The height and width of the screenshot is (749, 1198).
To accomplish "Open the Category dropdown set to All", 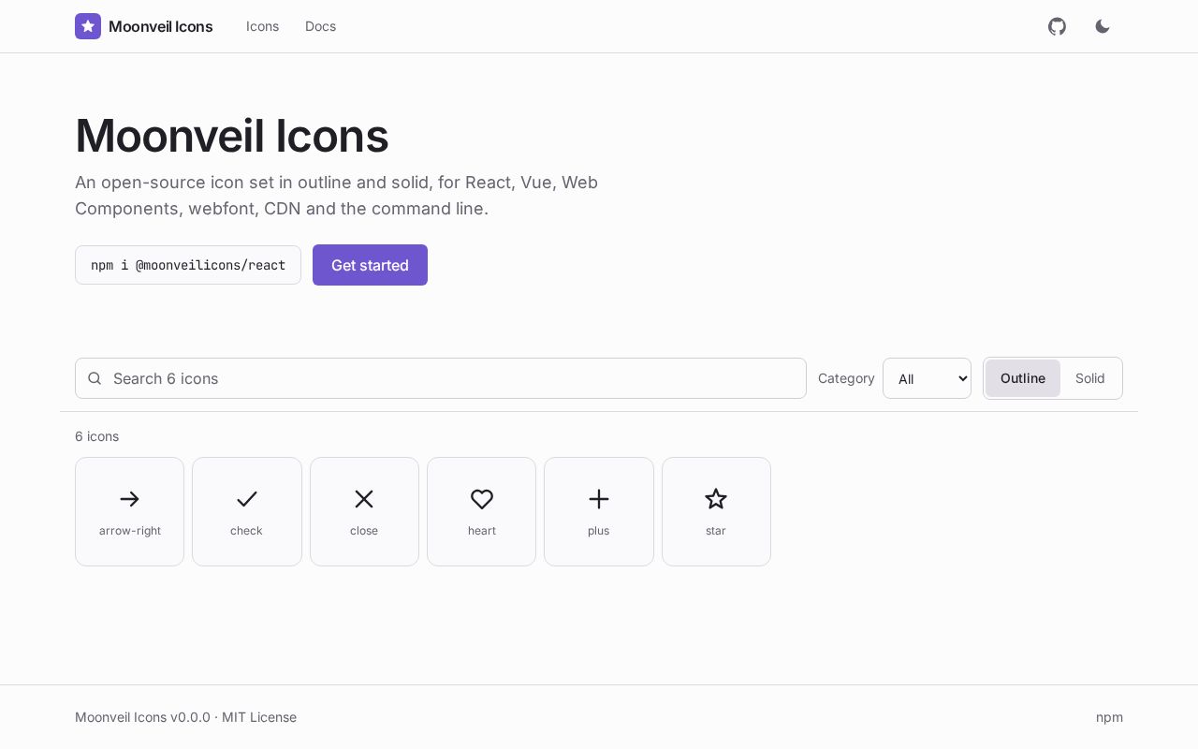I will coord(927,378).
